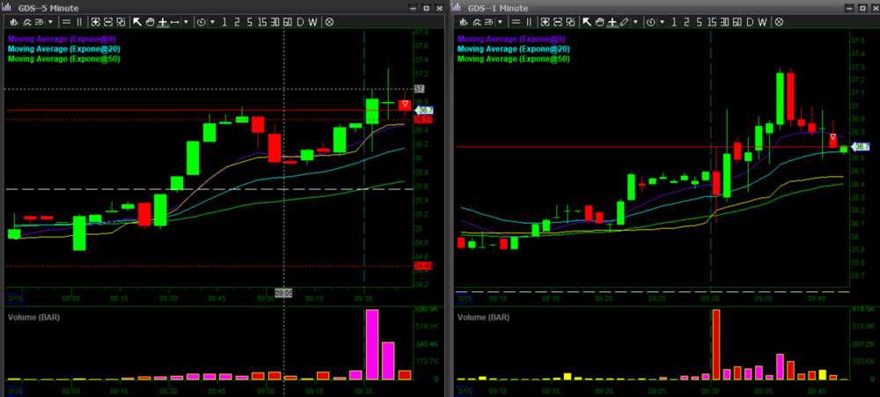Click Volume (BAR) label in 1 Minute chart
Image resolution: width=880 pixels, height=397 pixels.
point(486,316)
